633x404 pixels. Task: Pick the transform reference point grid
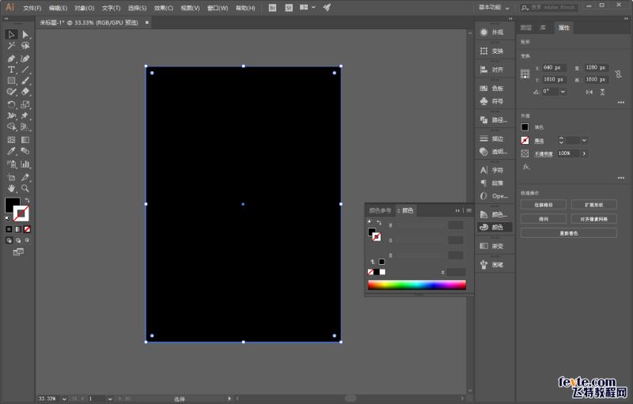[525, 74]
